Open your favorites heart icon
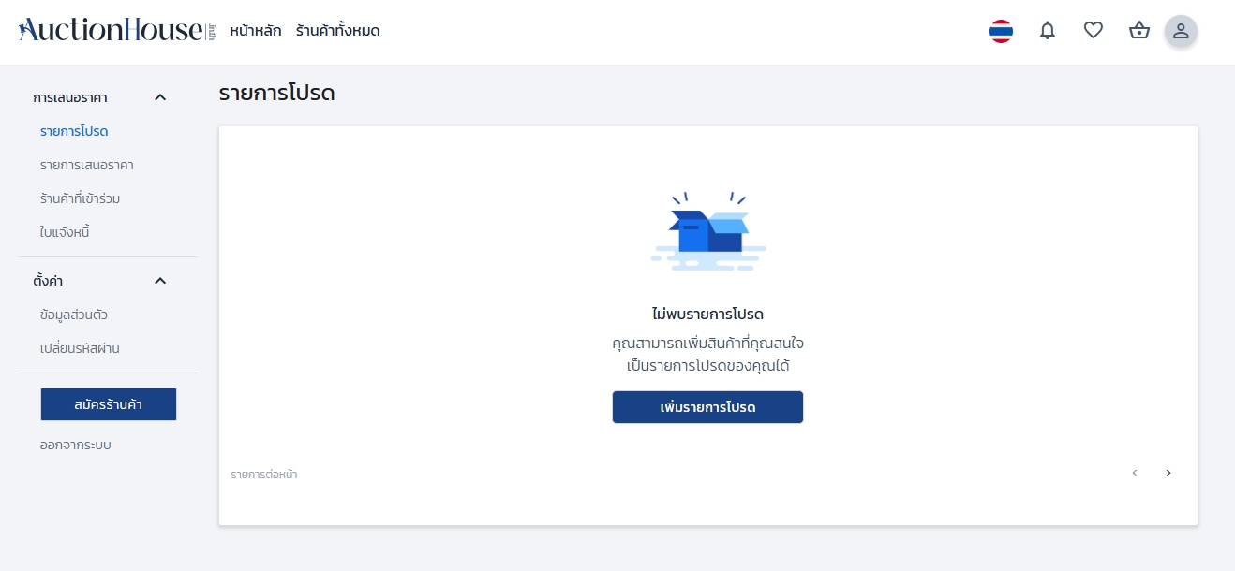This screenshot has height=571, width=1235. tap(1093, 31)
